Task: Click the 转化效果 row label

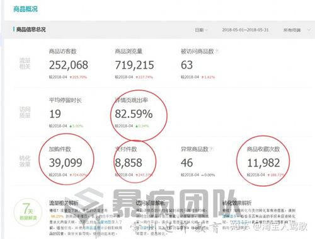Action: point(25,161)
